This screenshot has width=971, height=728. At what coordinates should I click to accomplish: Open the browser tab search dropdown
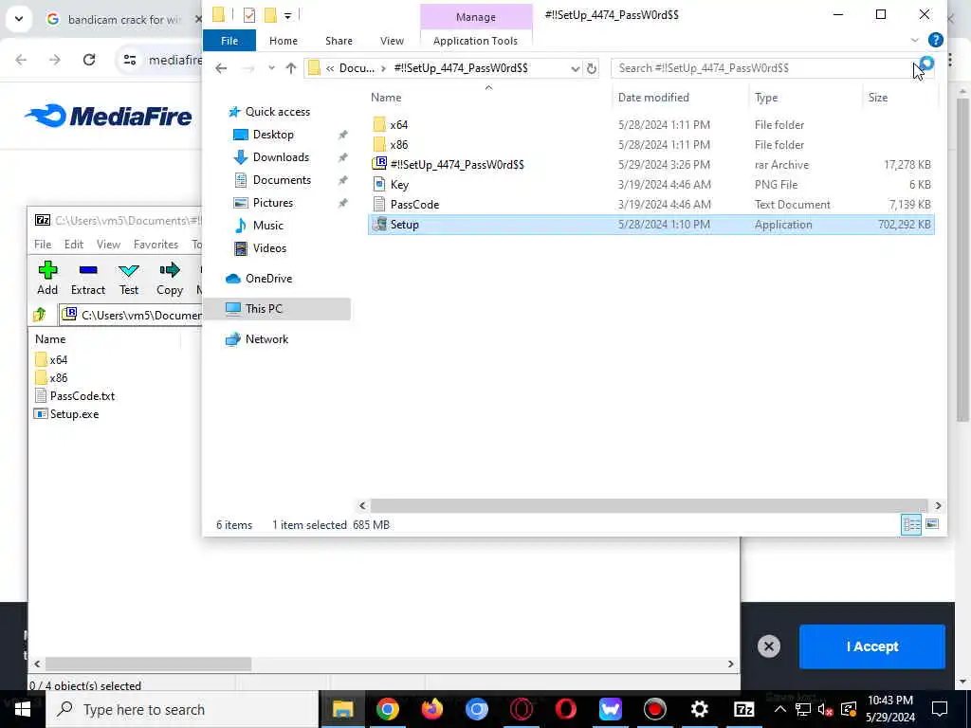tap(19, 19)
